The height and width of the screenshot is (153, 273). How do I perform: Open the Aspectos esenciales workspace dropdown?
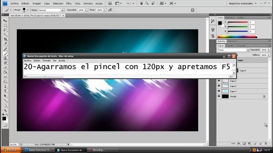243,3
